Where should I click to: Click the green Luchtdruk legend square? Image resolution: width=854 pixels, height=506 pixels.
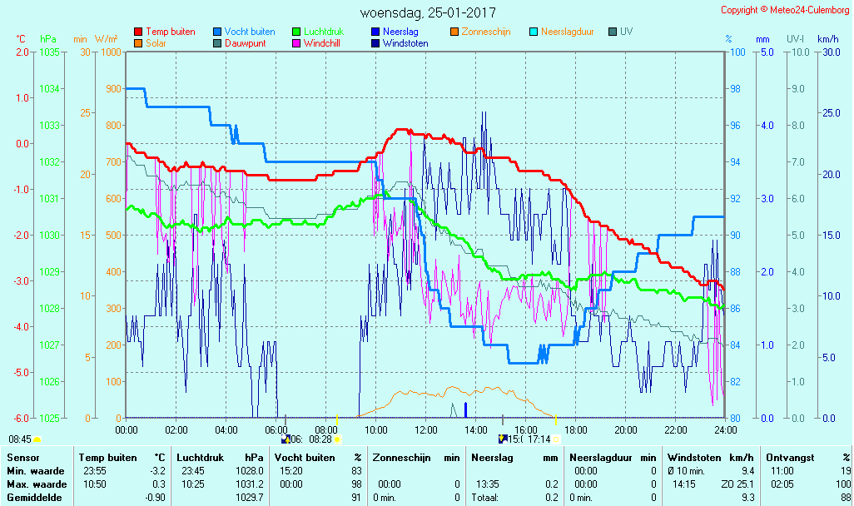coord(296,32)
